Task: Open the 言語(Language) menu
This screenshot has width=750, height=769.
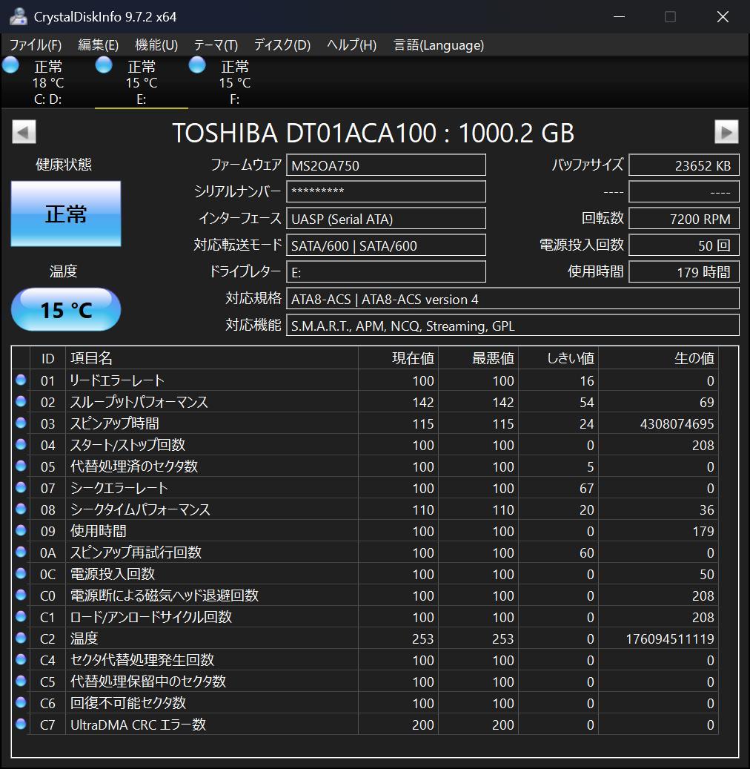Action: tap(438, 44)
